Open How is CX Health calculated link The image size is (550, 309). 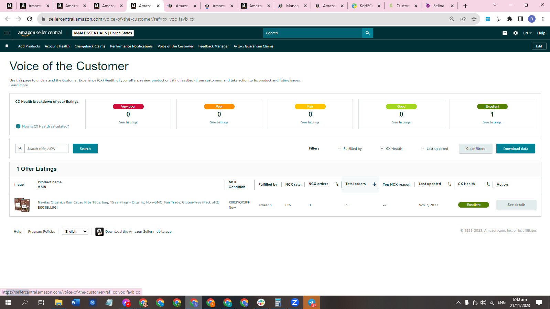click(45, 126)
